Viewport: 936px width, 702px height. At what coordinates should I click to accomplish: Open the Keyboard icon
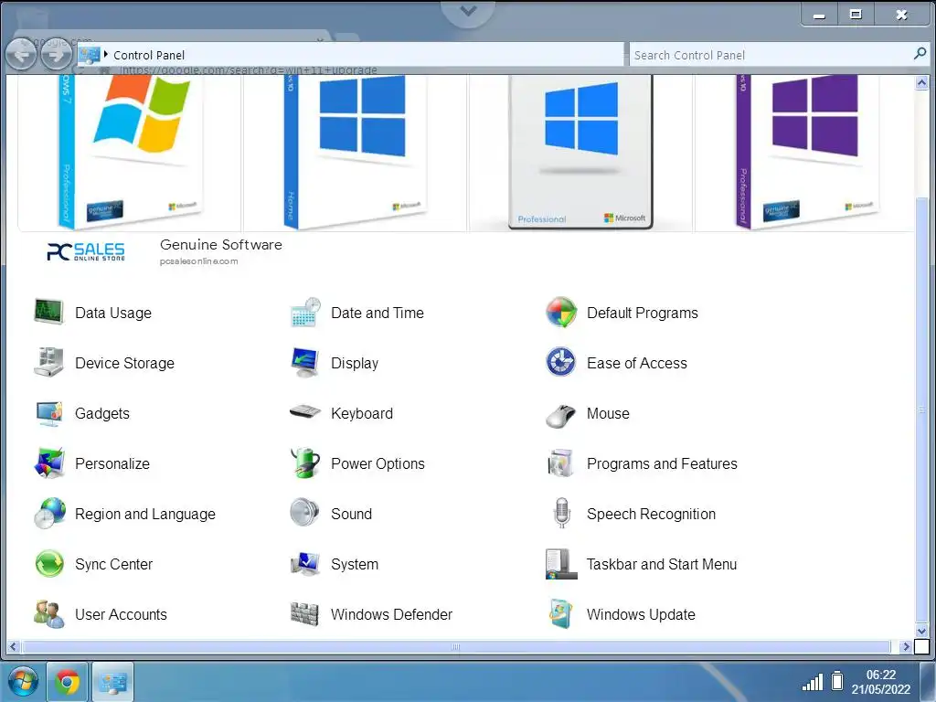(x=305, y=412)
